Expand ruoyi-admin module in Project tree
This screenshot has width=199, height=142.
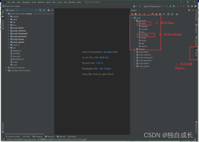pos(8,28)
